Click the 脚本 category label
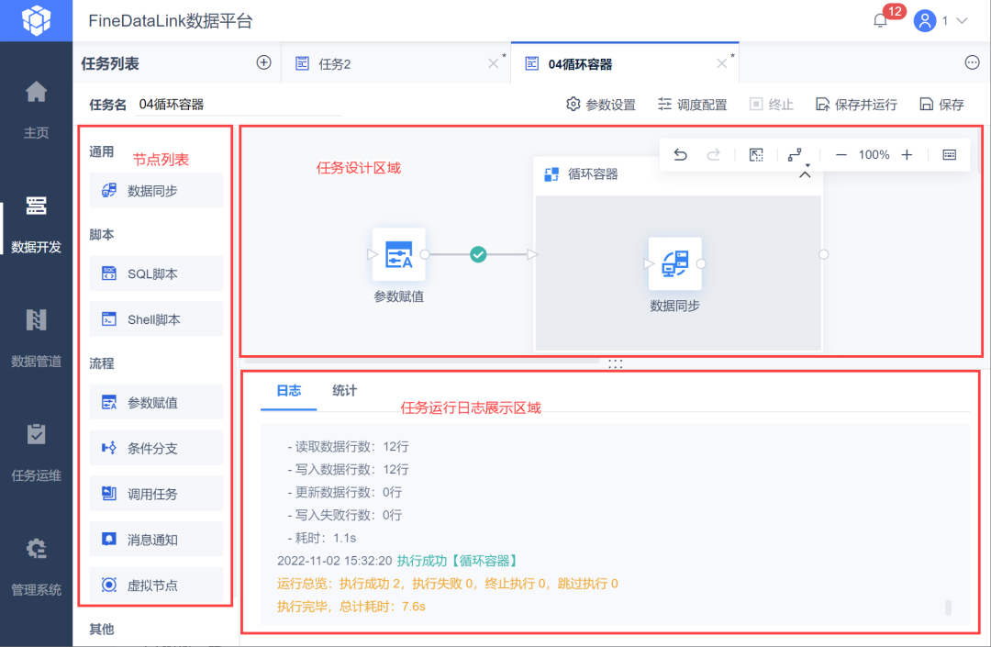 (x=101, y=234)
